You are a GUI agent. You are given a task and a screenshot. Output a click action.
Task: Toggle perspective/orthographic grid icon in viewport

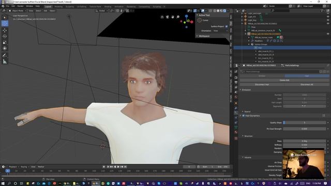point(162,17)
